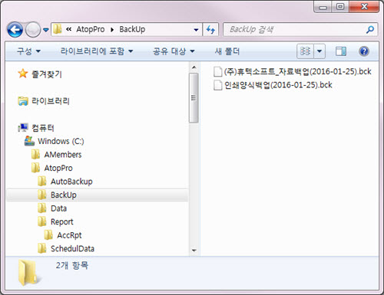Screen dimensions: 384x295
Task: Select 라이브러리 in the navigation pane
Action: pyautogui.click(x=51, y=101)
